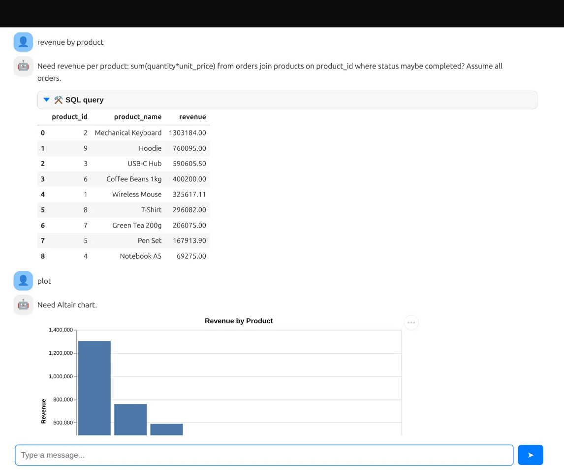Click the 'product_name' column header
The image size is (564, 470).
(x=137, y=117)
